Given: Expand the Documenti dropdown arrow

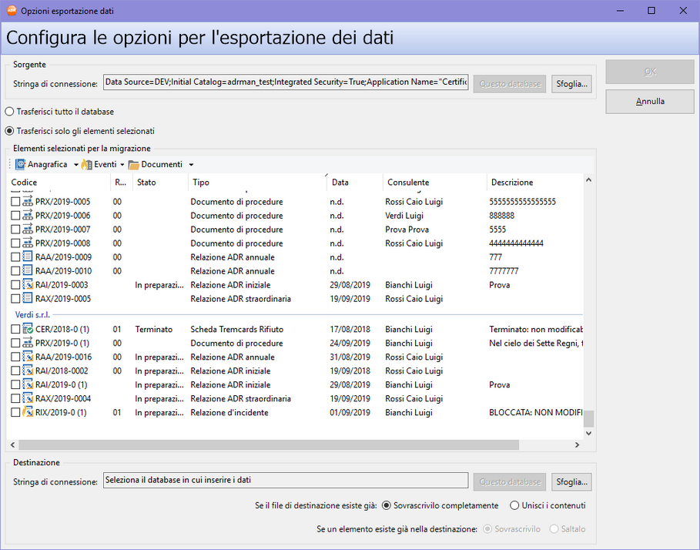Looking at the screenshot, I should (191, 165).
